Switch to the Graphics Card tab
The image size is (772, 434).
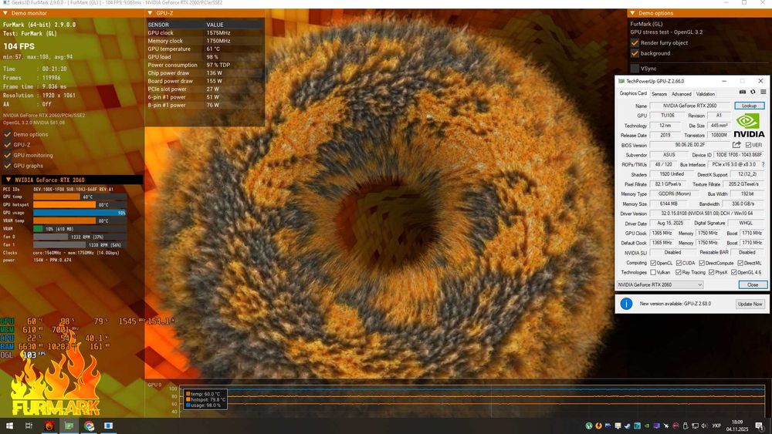coord(633,93)
